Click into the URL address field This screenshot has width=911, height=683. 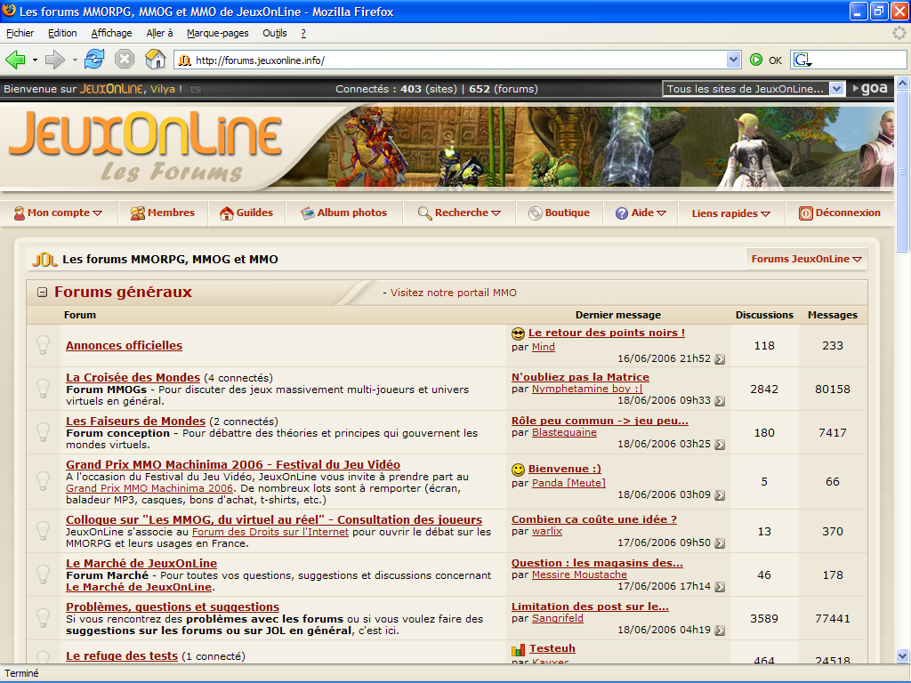459,60
